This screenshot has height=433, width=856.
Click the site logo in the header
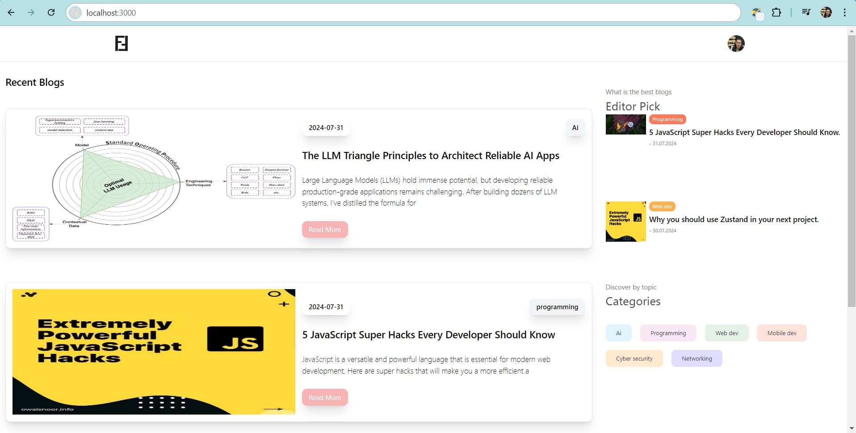(x=122, y=43)
